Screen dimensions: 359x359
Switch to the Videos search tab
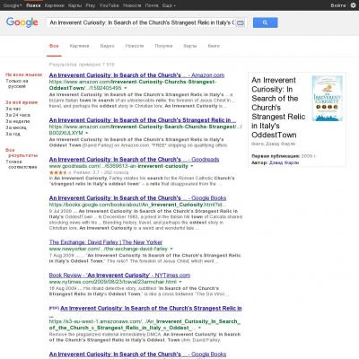(107, 46)
